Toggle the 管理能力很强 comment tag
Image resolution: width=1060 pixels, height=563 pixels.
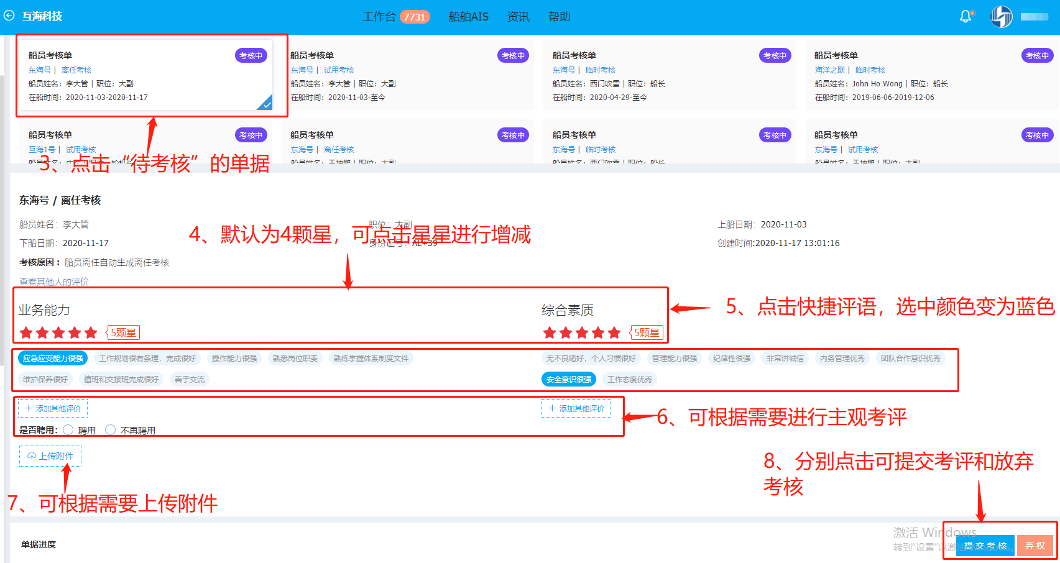click(675, 359)
